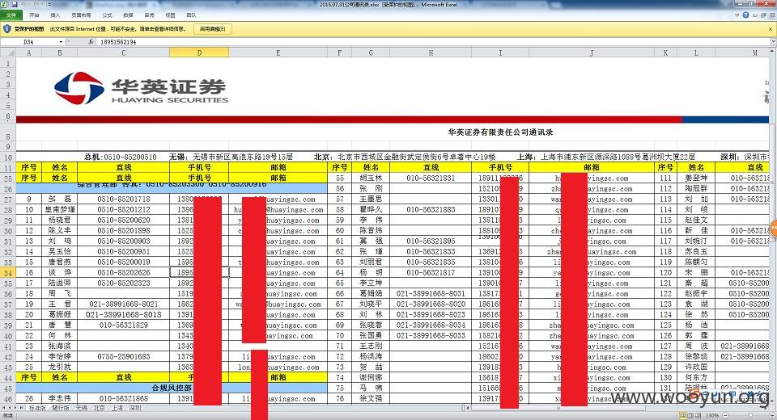Select the Page Layout view icon in status bar
The height and width of the screenshot is (420, 777).
[690, 415]
